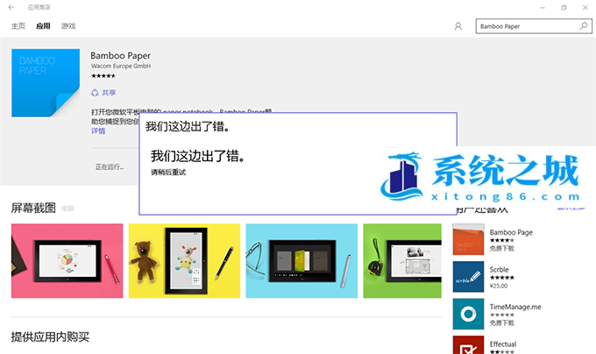The width and height of the screenshot is (596, 354).
Task: Go back with the arrow icon
Action: coord(11,7)
